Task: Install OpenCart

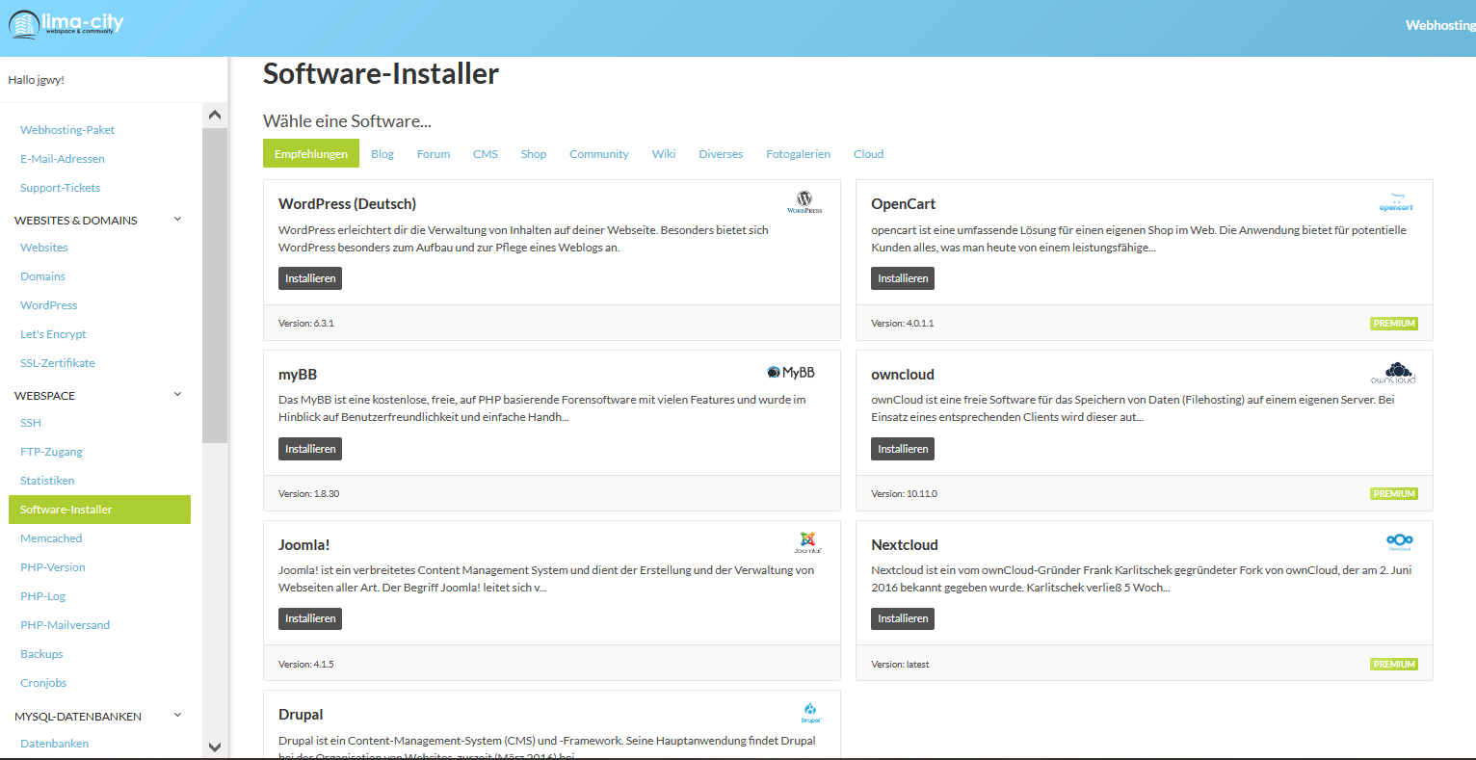Action: 903,278
